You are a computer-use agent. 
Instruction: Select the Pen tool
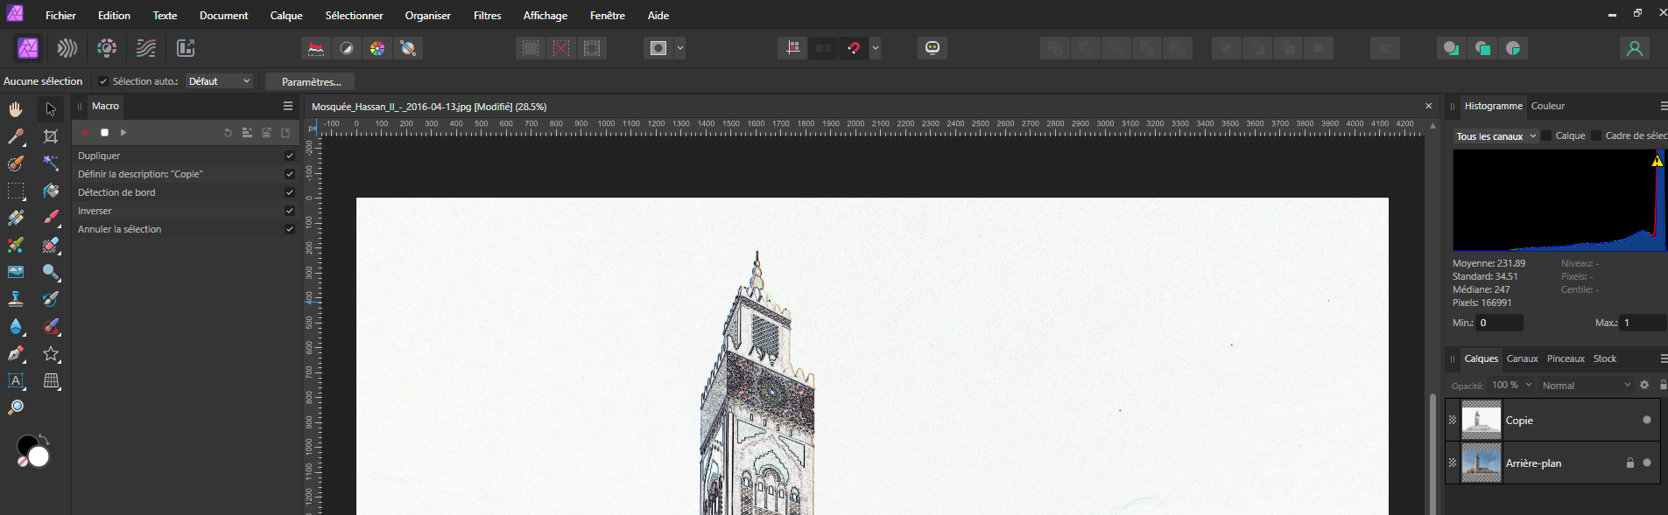pos(16,354)
